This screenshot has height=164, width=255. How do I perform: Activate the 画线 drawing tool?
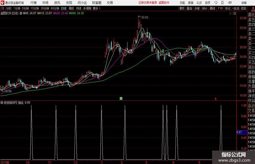[212, 8]
